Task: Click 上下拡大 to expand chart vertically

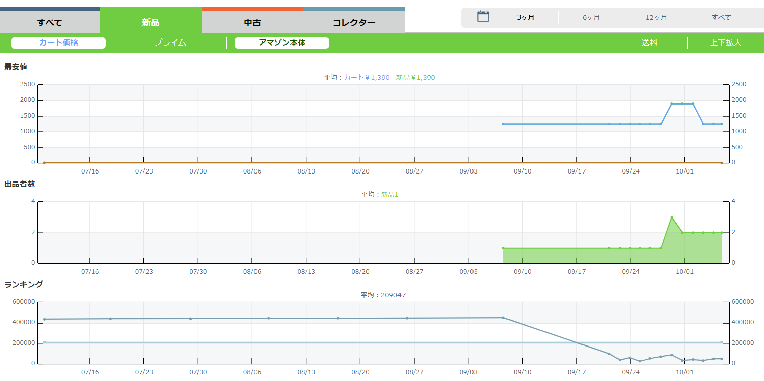Action: click(x=725, y=43)
